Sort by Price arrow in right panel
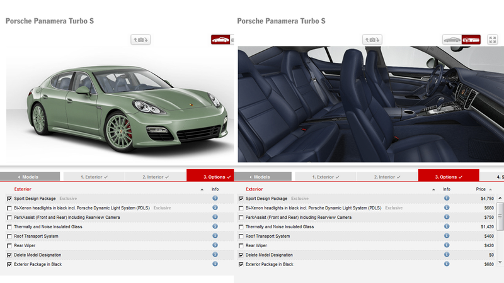The width and height of the screenshot is (504, 283). coord(491,189)
